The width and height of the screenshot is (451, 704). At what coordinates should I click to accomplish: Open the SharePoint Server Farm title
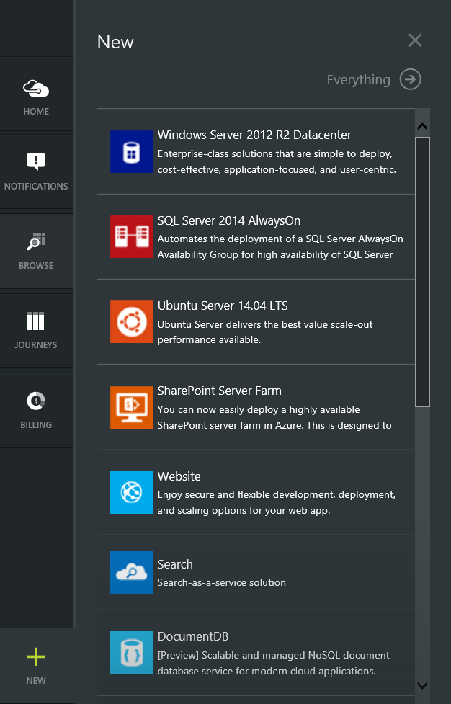point(220,391)
